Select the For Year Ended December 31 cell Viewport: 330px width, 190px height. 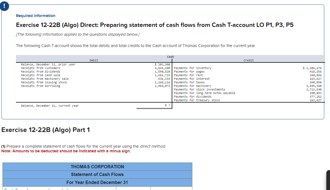tap(97, 182)
